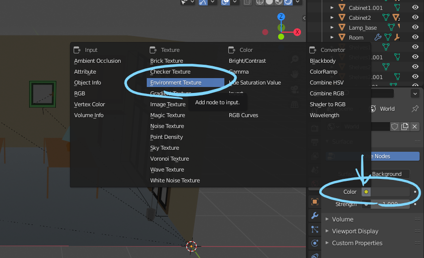Viewport: 424px width, 258px height.
Task: Choose Blackbody from Convertor column
Action: (323, 61)
